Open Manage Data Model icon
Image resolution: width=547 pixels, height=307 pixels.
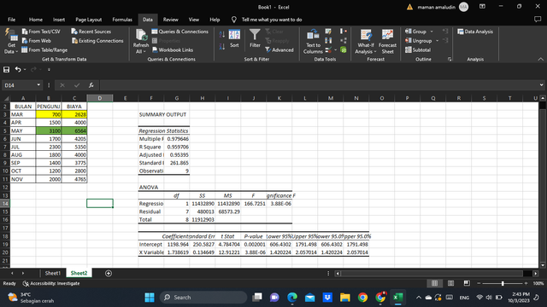click(344, 50)
